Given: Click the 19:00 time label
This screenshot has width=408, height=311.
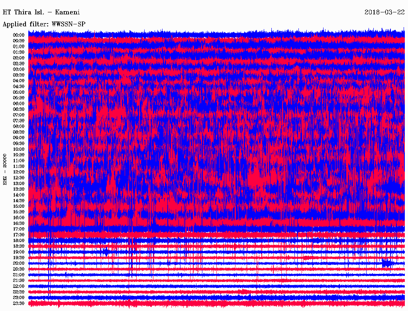Looking at the screenshot, I should coord(19,252).
